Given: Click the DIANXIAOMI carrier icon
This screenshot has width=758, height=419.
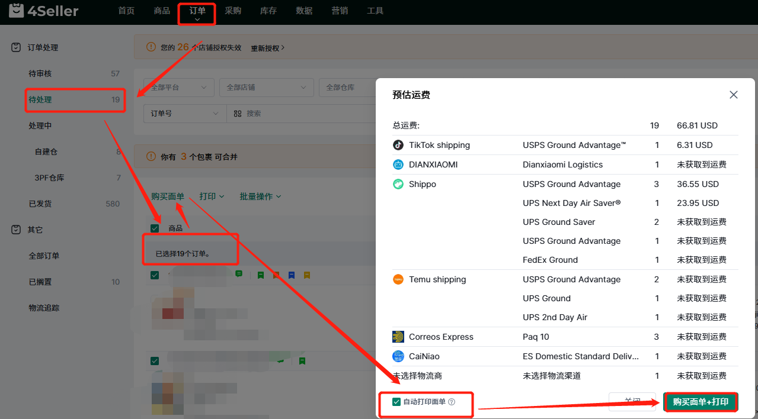Looking at the screenshot, I should [398, 165].
